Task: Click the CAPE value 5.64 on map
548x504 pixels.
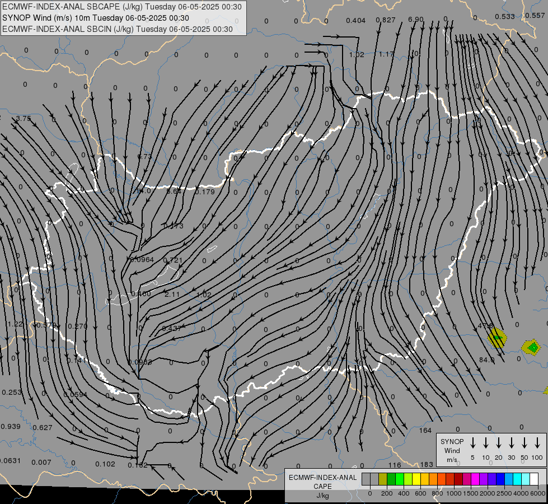Action: (174, 192)
